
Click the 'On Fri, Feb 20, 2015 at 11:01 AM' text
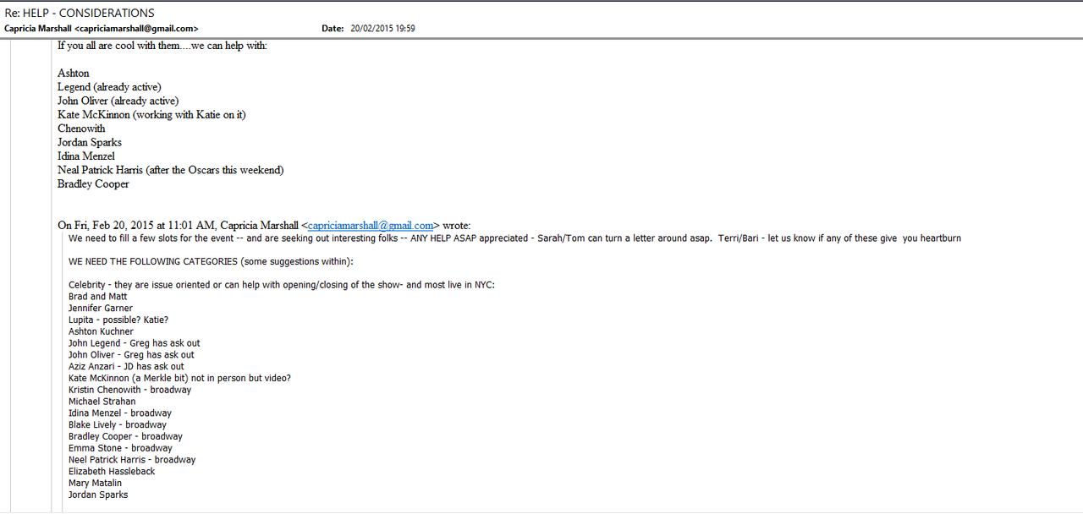[135, 226]
